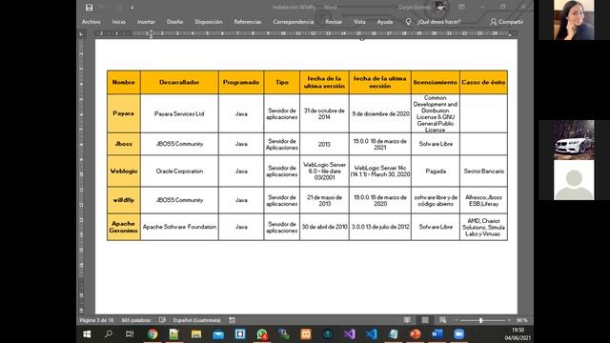Viewport: 610px width, 343px height.
Task: Click the zoom in plus button
Action: (x=508, y=320)
